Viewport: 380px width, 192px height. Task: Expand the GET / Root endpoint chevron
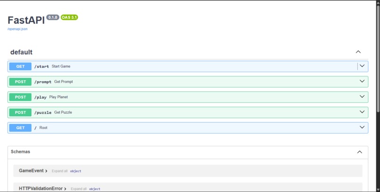362,127
